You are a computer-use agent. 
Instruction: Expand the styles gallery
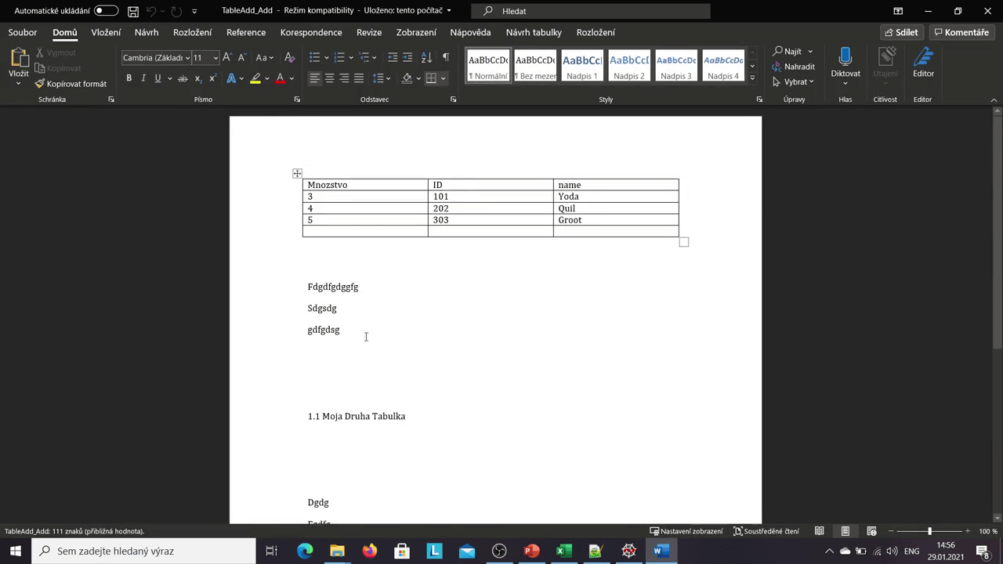752,77
